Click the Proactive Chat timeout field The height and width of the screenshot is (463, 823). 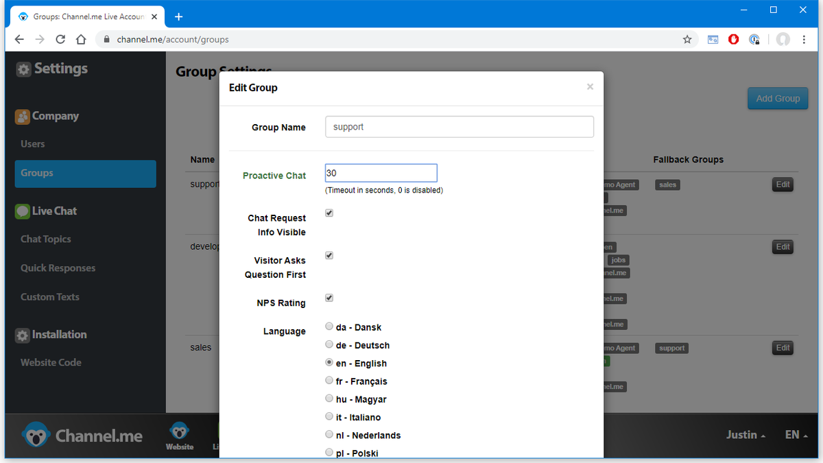click(381, 174)
